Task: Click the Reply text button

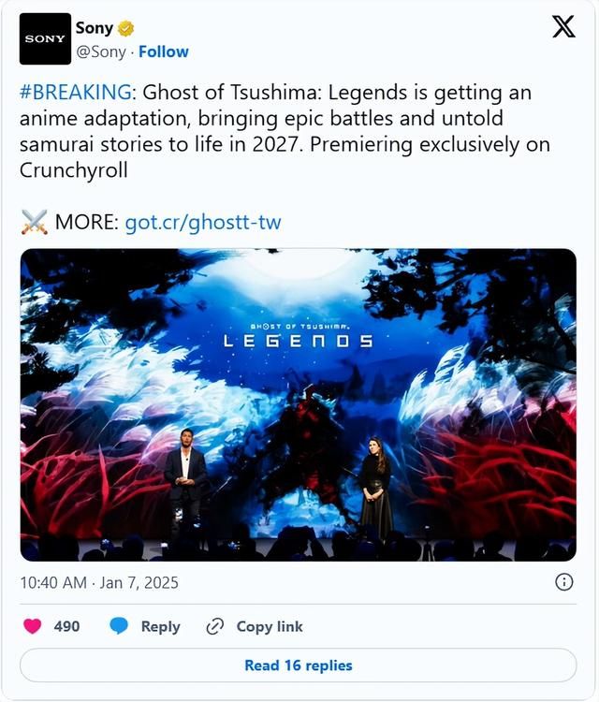Action: [x=160, y=627]
